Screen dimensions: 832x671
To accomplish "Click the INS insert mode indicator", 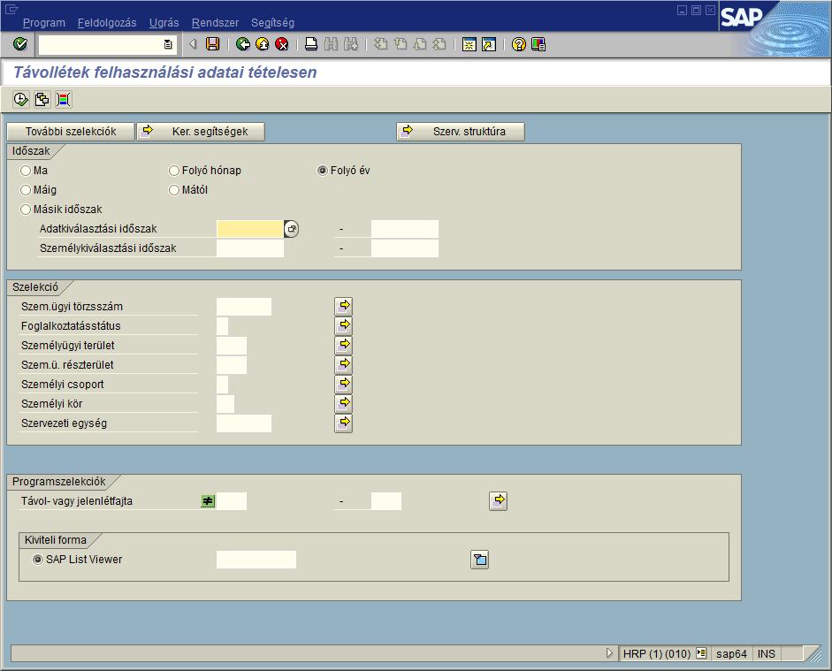I will click(767, 653).
